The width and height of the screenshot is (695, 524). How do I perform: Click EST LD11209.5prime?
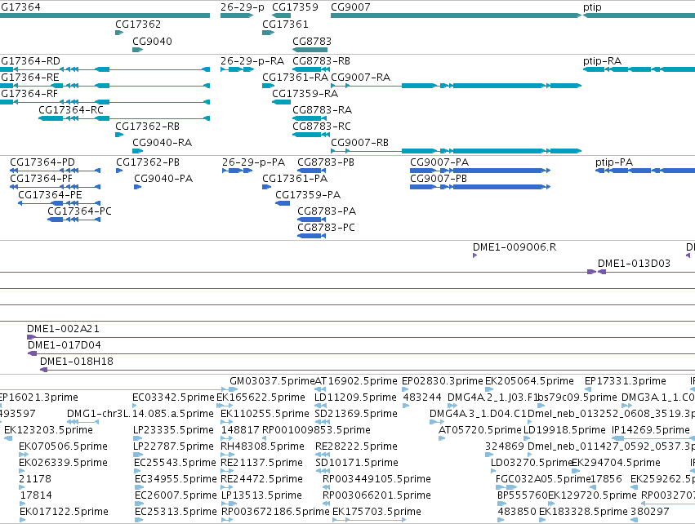355,397
